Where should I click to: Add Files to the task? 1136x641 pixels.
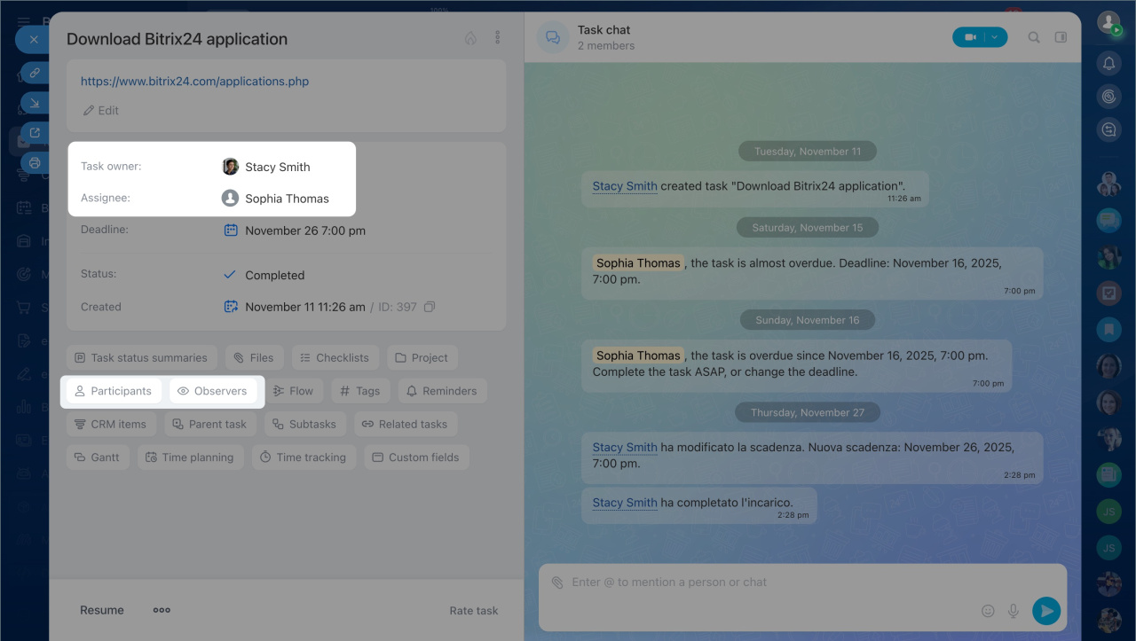(254, 358)
